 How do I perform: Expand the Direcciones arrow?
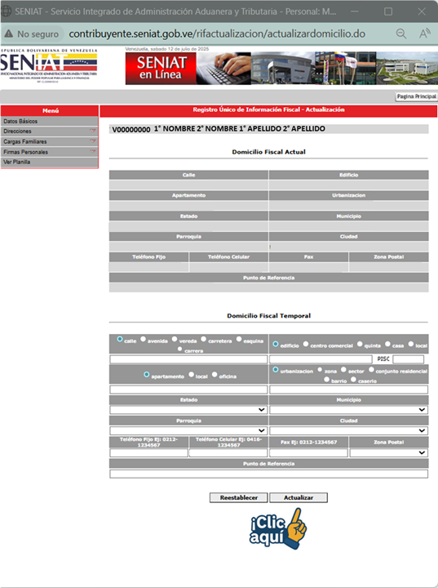pyautogui.click(x=93, y=131)
